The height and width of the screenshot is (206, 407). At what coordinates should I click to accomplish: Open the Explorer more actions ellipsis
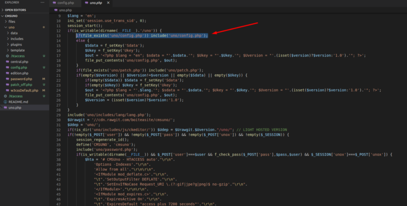(42, 3)
